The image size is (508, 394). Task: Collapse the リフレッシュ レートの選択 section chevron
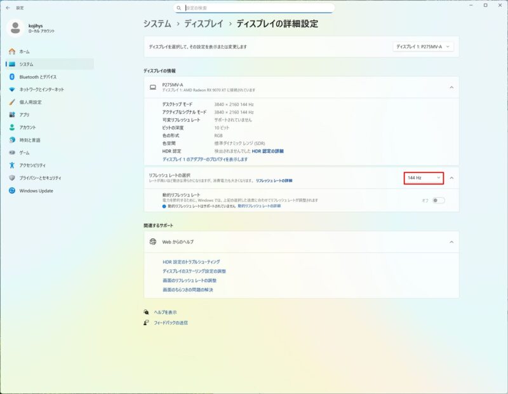click(451, 178)
